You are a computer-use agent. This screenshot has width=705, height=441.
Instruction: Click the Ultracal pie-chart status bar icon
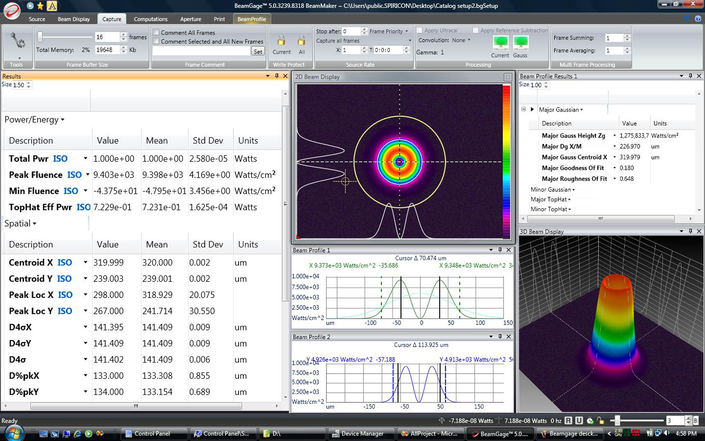590,420
